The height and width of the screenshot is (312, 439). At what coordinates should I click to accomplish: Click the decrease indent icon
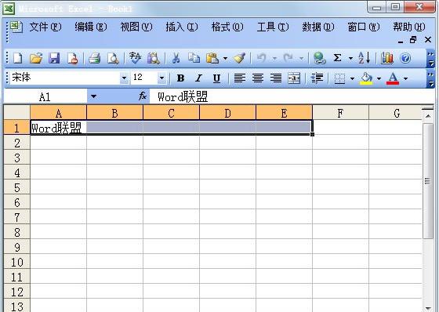point(317,78)
